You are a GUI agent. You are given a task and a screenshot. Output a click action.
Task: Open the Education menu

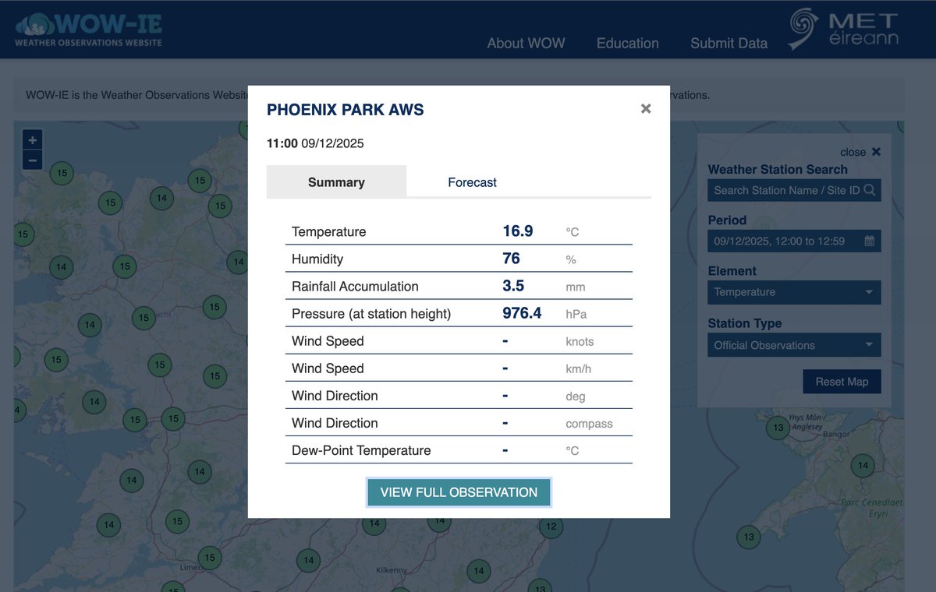(628, 44)
